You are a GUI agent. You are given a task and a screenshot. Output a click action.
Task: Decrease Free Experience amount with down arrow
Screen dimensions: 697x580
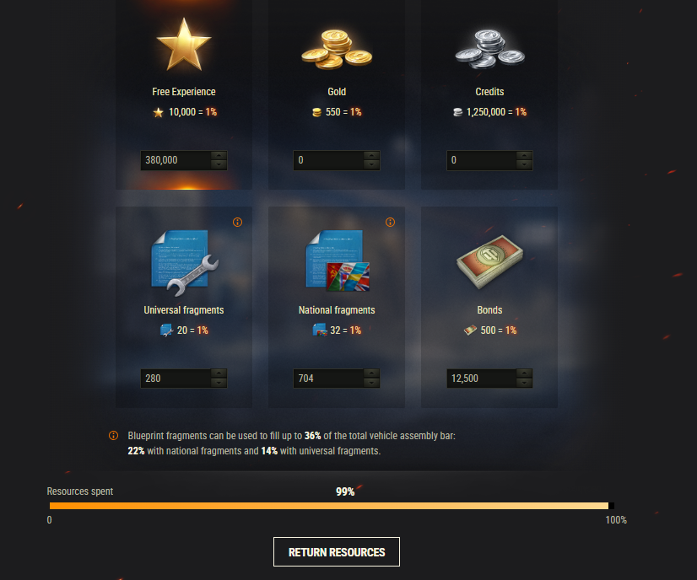(x=219, y=164)
